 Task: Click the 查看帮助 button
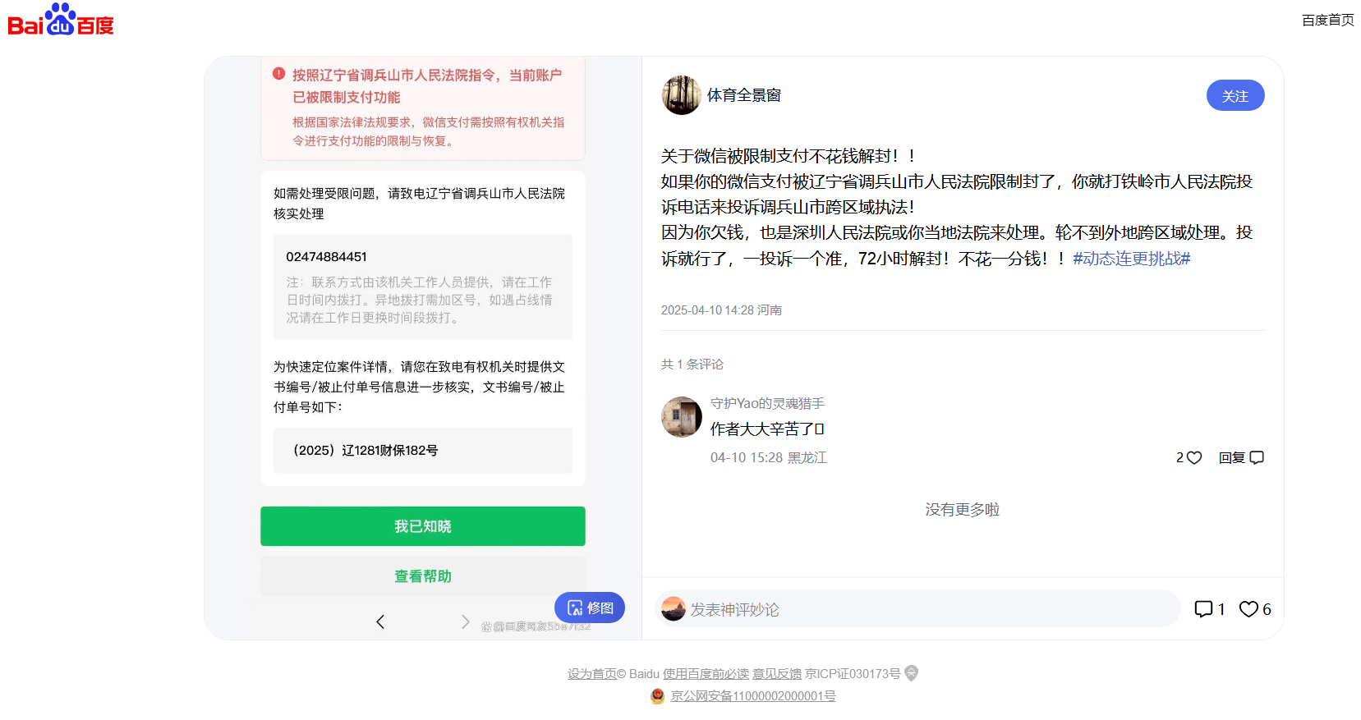(422, 576)
